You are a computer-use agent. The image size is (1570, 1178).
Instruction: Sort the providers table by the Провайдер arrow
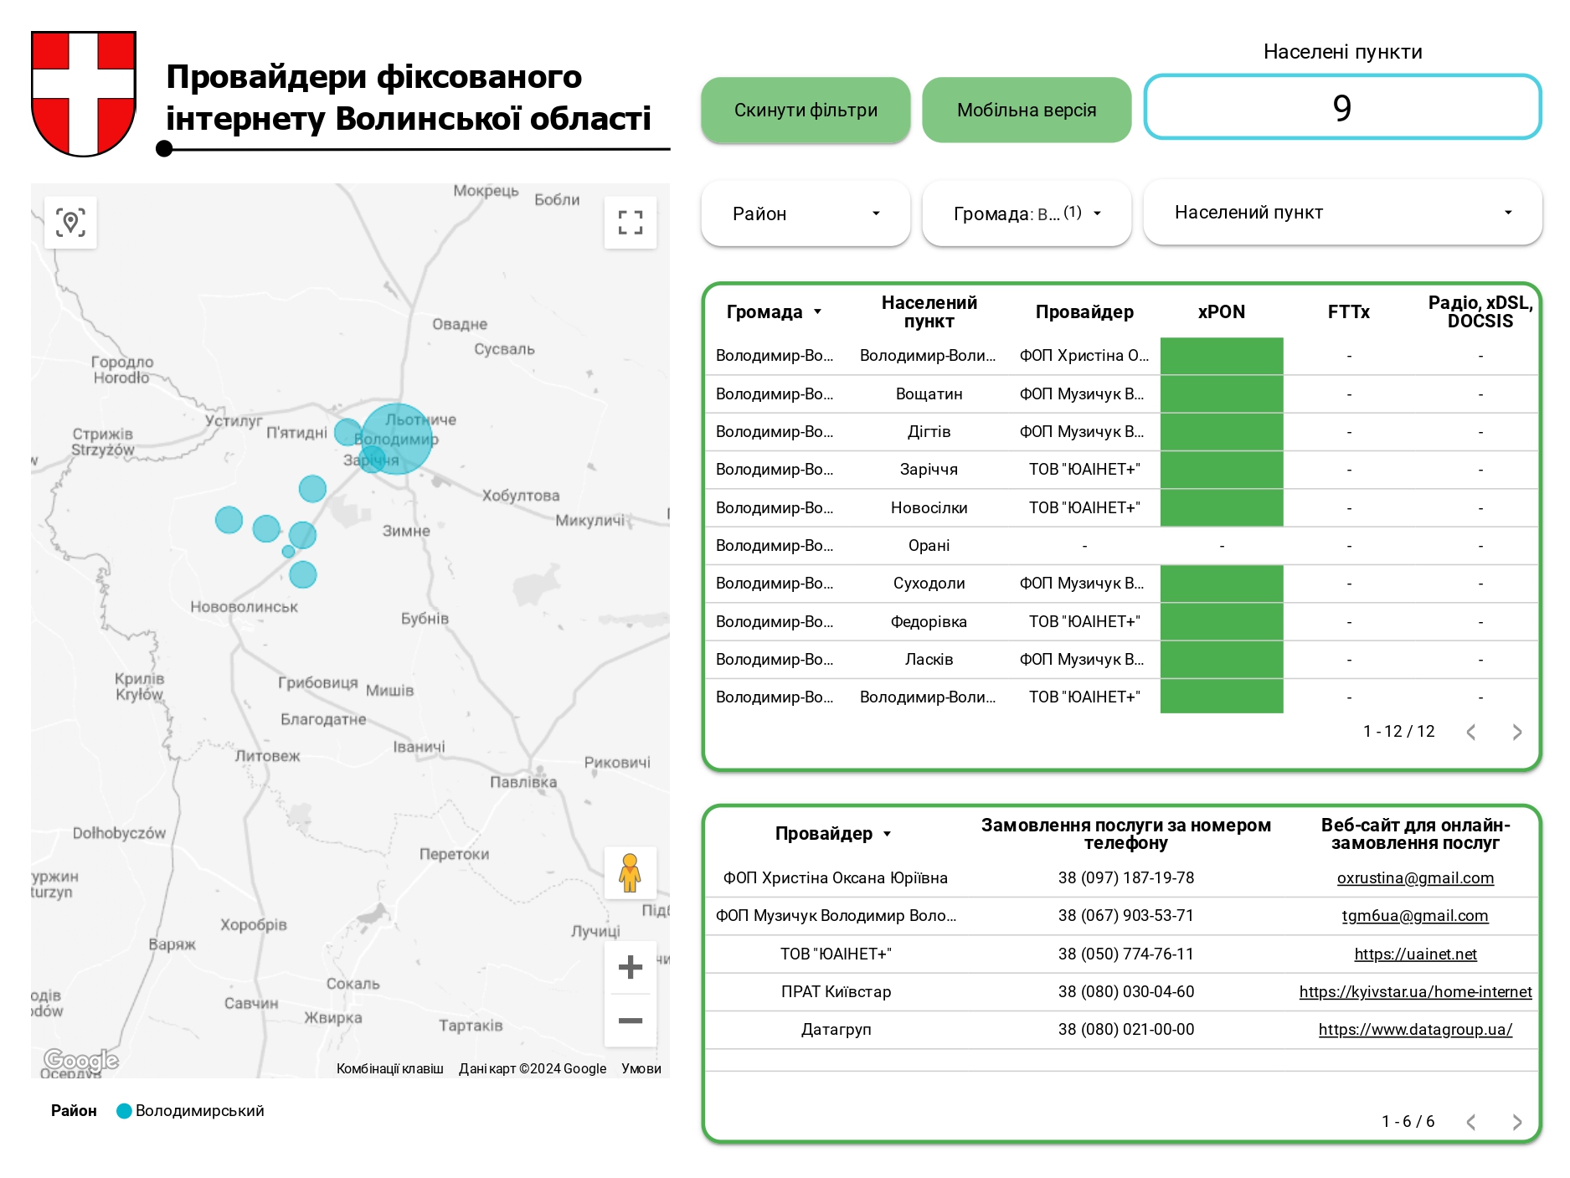(887, 834)
